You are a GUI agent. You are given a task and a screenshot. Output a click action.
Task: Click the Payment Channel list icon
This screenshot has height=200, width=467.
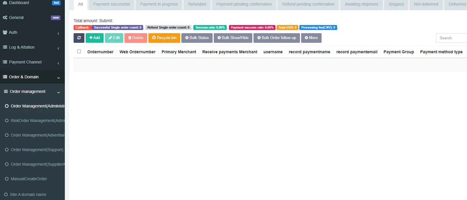pos(5,62)
